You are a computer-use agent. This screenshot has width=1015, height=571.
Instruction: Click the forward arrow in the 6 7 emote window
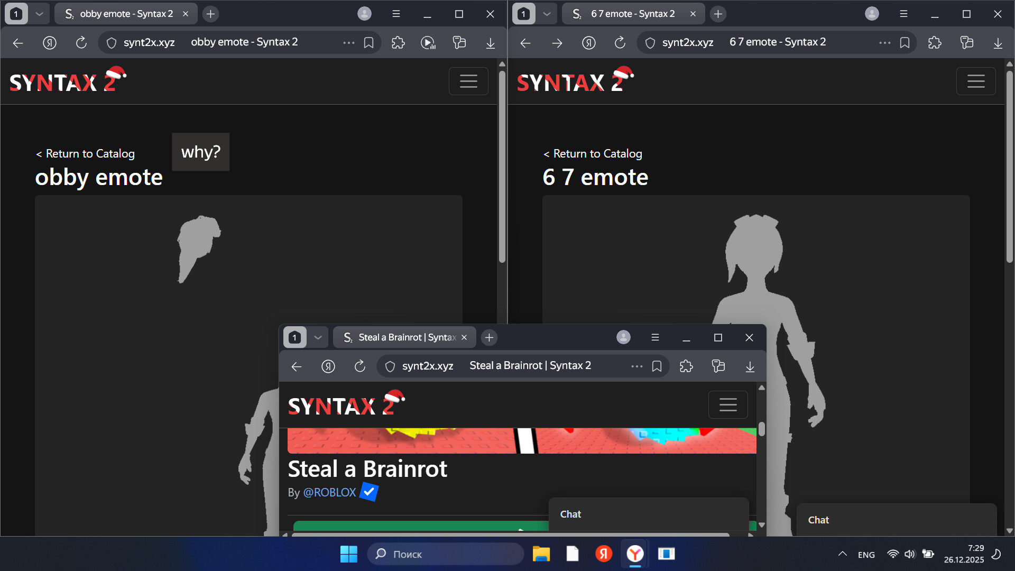[x=557, y=42]
